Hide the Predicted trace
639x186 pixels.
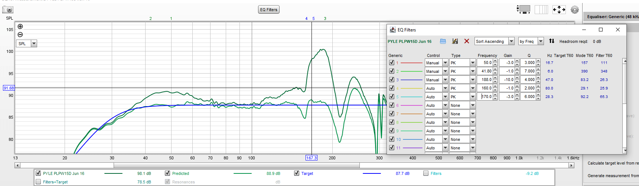(167, 173)
